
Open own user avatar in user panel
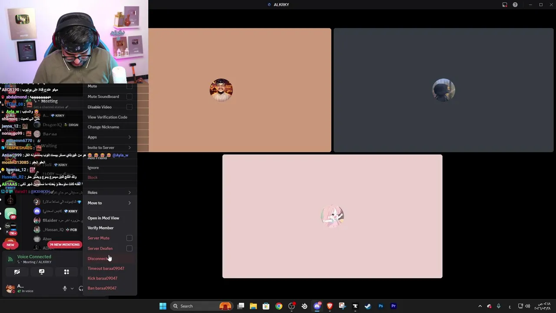point(10,288)
